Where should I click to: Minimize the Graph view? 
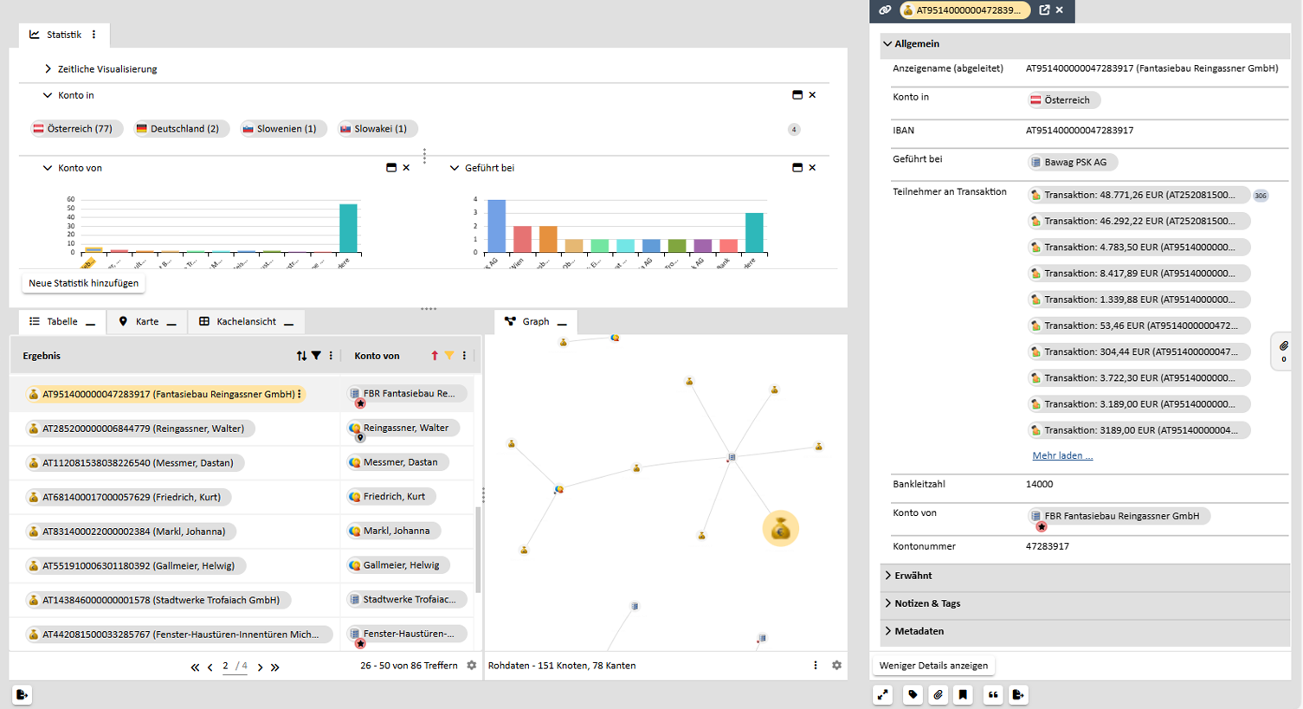click(x=562, y=323)
